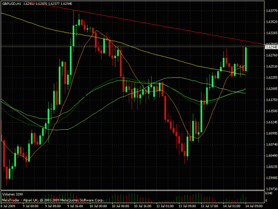
Task: Click the 9 Jul 16:00 time label
Action: point(75,206)
